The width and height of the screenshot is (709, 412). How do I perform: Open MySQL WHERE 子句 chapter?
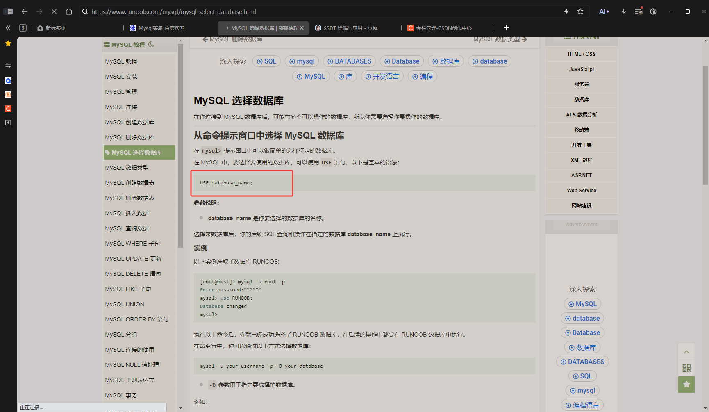point(132,244)
